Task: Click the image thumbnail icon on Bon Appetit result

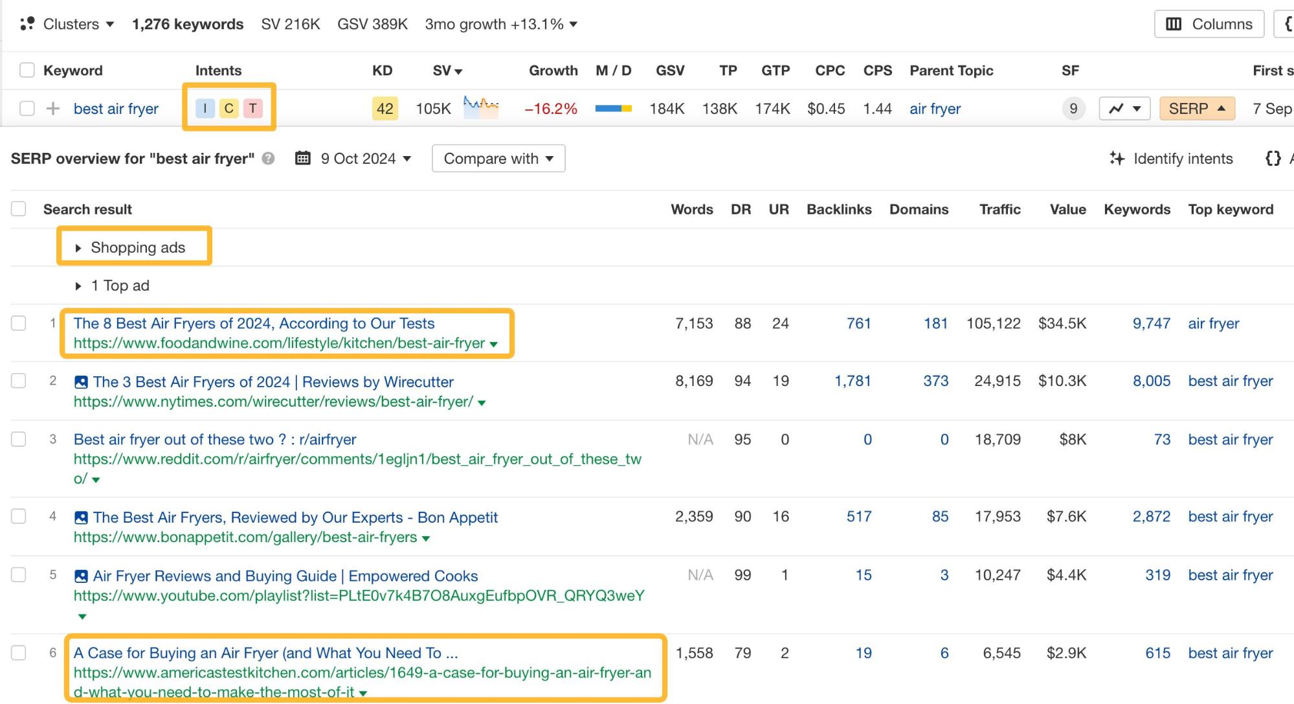Action: [x=80, y=517]
